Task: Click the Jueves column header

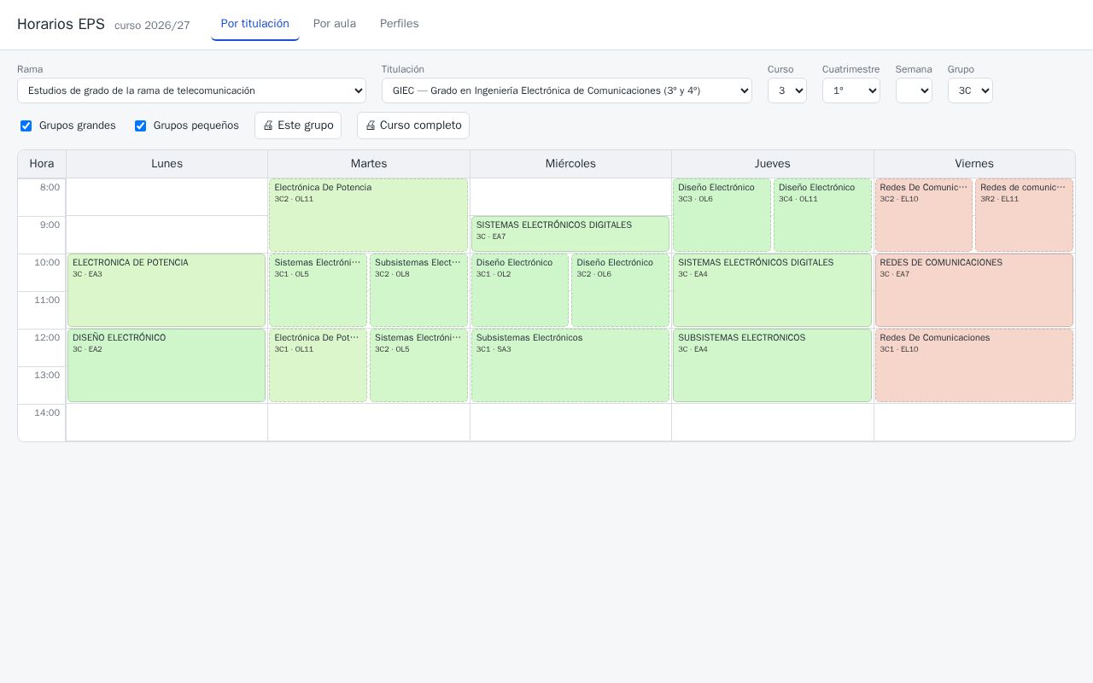Action: (773, 164)
